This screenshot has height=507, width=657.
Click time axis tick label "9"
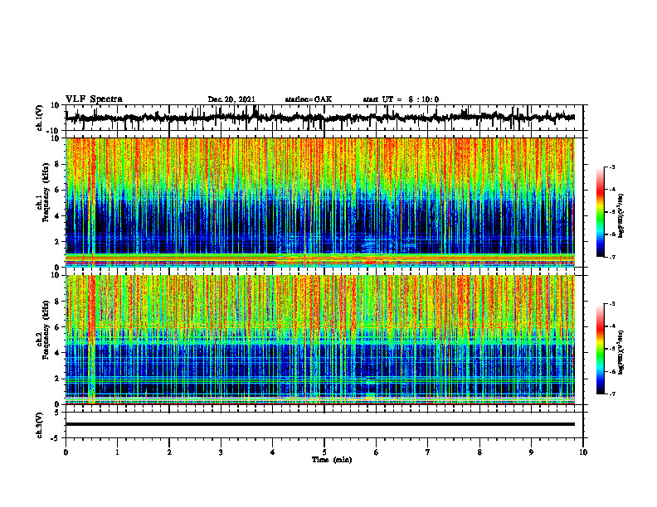coord(531,452)
